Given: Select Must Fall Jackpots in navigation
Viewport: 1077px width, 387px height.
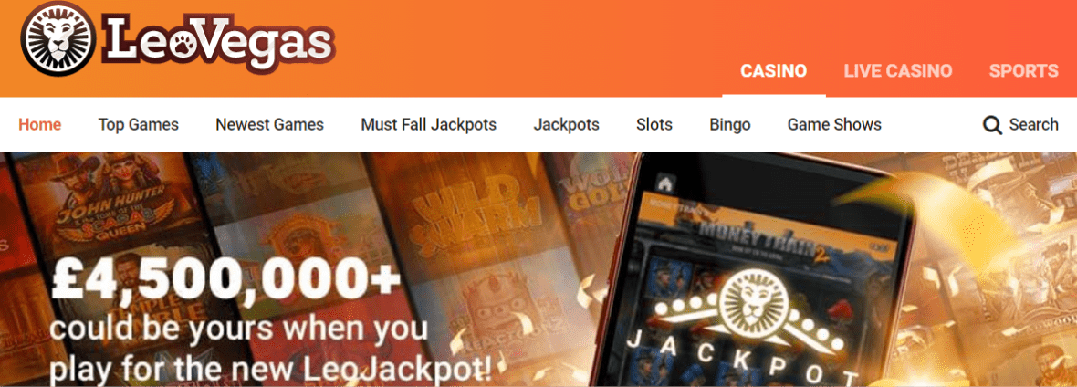Looking at the screenshot, I should [429, 124].
